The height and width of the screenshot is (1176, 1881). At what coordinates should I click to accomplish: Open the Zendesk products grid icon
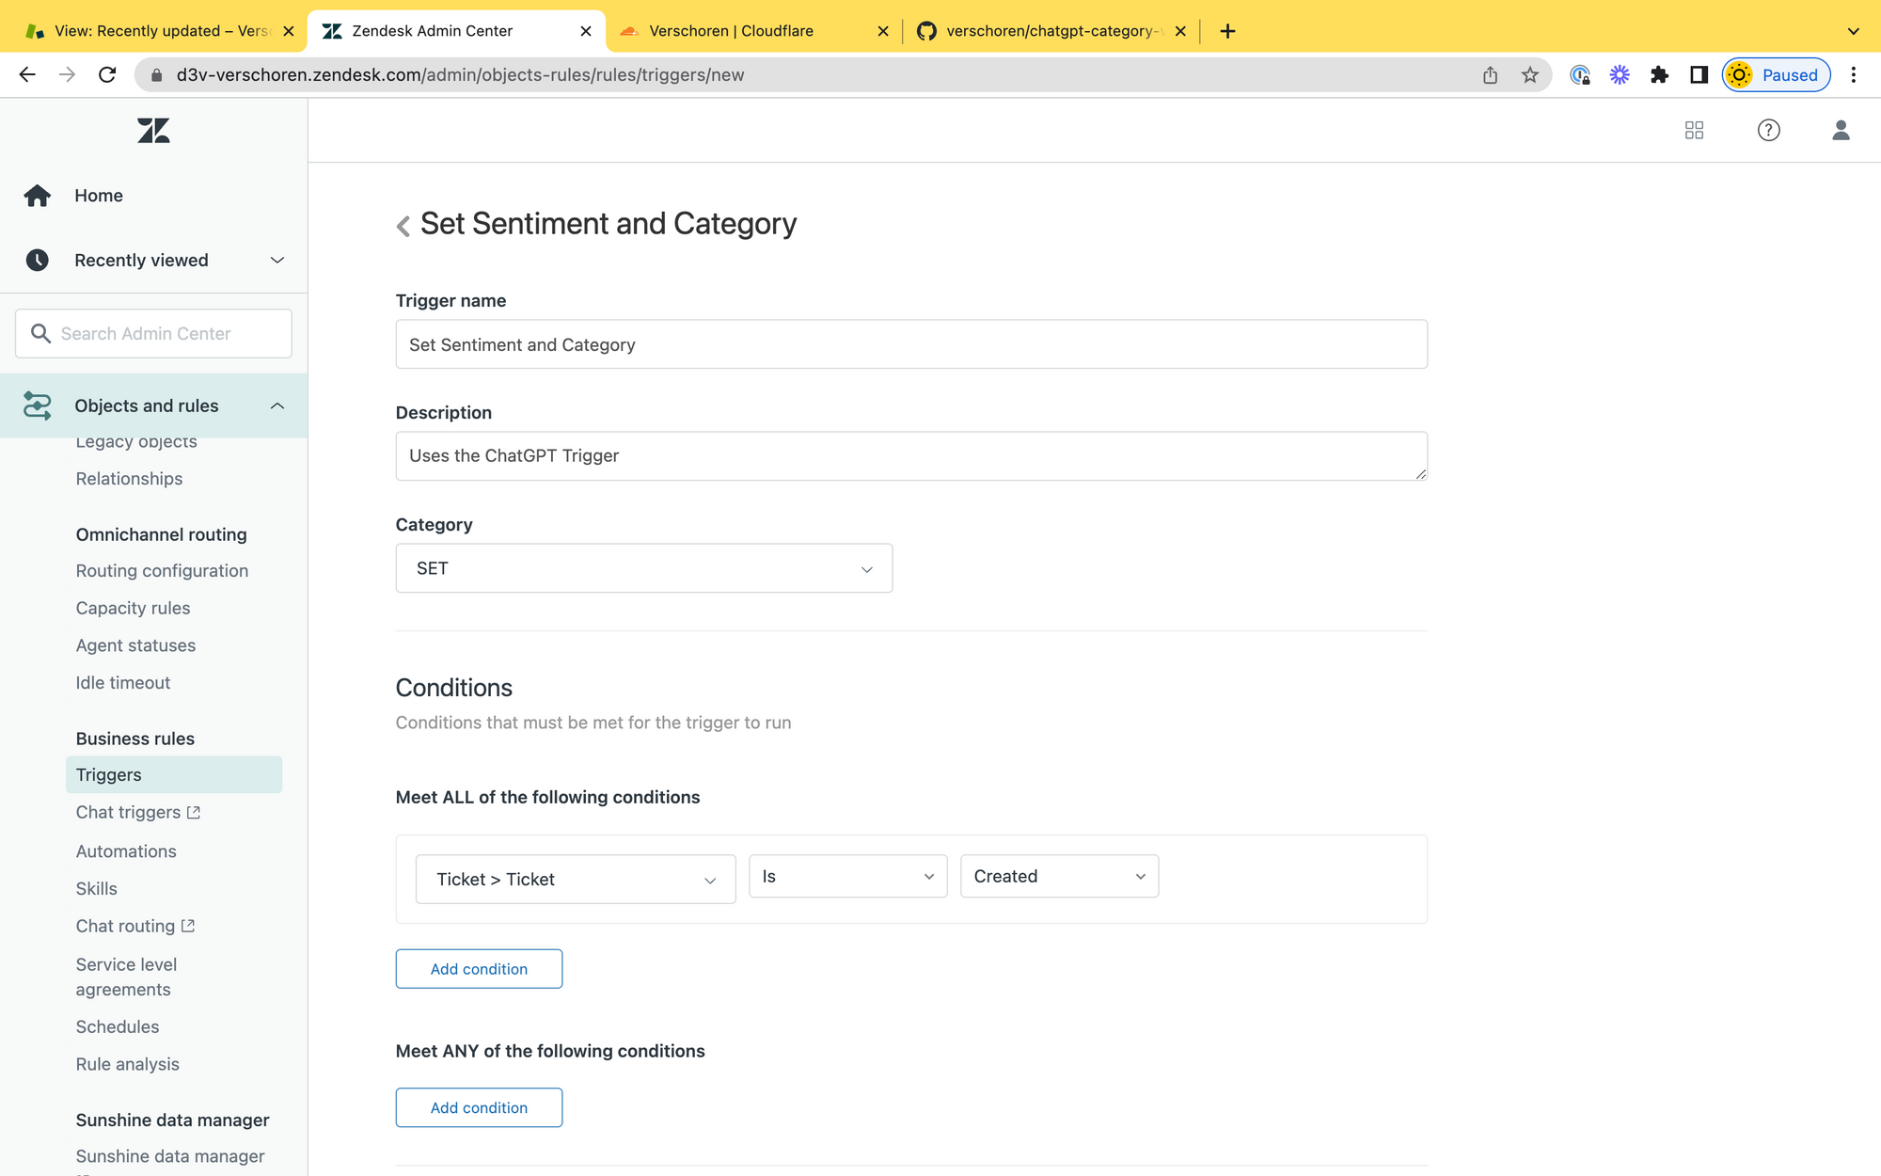[1694, 131]
